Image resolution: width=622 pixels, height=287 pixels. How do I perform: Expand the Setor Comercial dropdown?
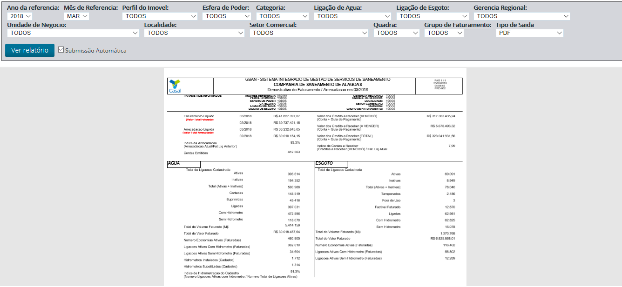(309, 33)
